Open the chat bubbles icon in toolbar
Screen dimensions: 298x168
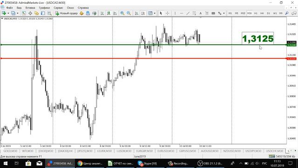(x=294, y=13)
